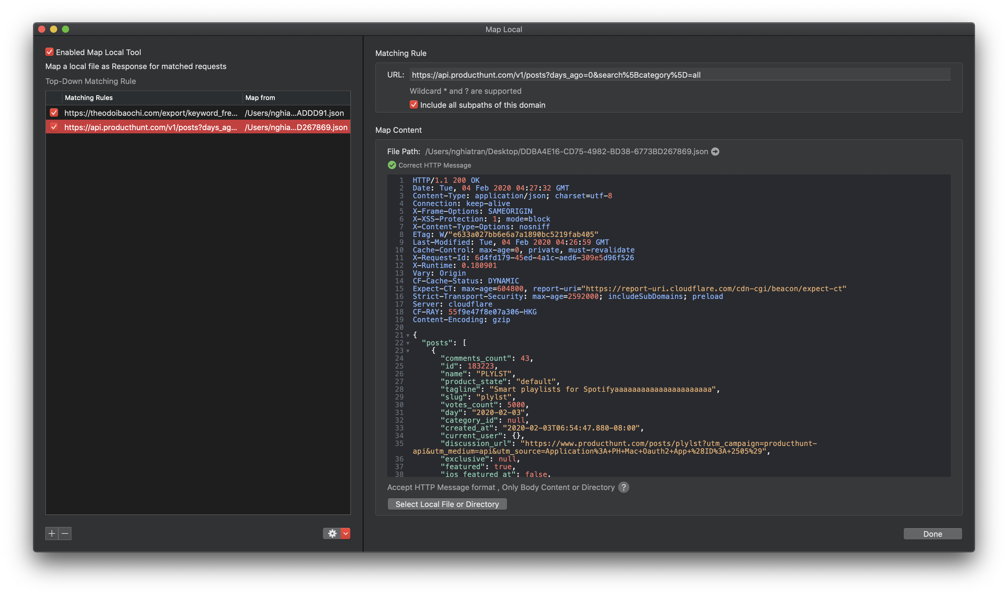Collapse the posts array at line 22
This screenshot has height=596, width=1008.
[x=408, y=343]
